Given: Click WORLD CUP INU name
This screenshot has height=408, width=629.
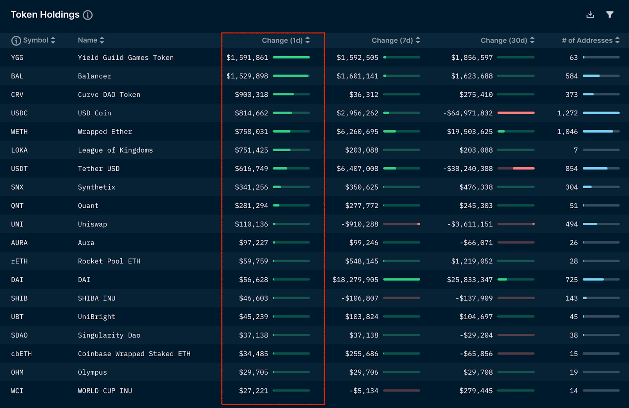Looking at the screenshot, I should click(x=105, y=391).
